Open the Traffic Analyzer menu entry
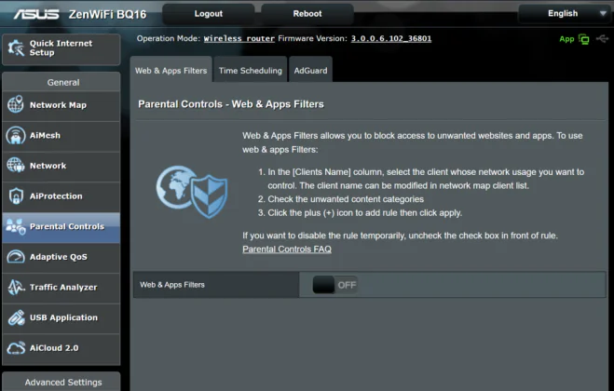The width and height of the screenshot is (614, 391). click(61, 288)
